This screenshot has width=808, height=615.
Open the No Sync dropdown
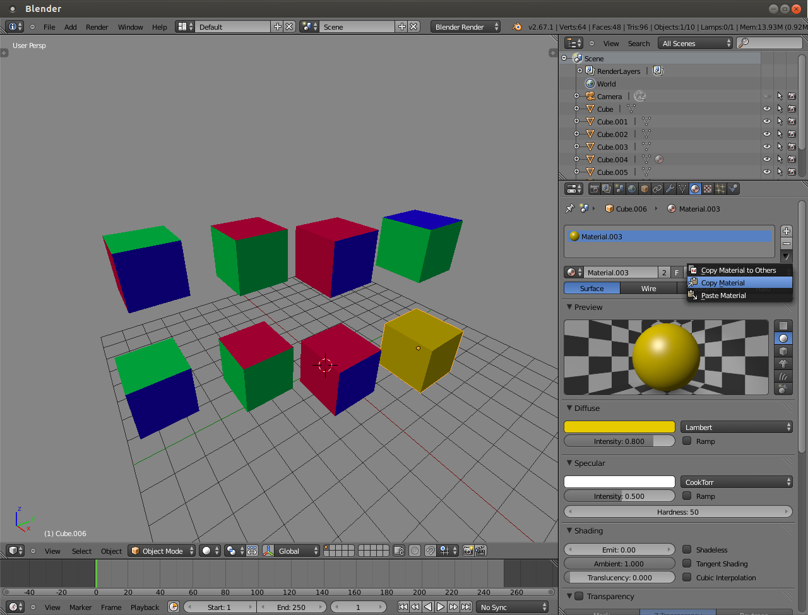coord(513,607)
